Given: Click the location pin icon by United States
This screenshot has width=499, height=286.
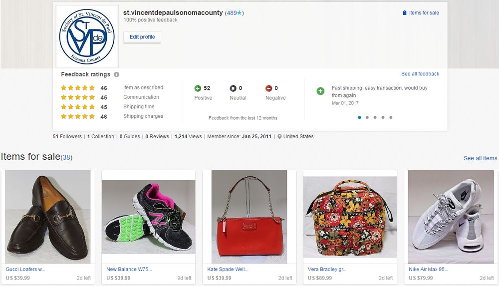Looking at the screenshot, I should pos(279,137).
